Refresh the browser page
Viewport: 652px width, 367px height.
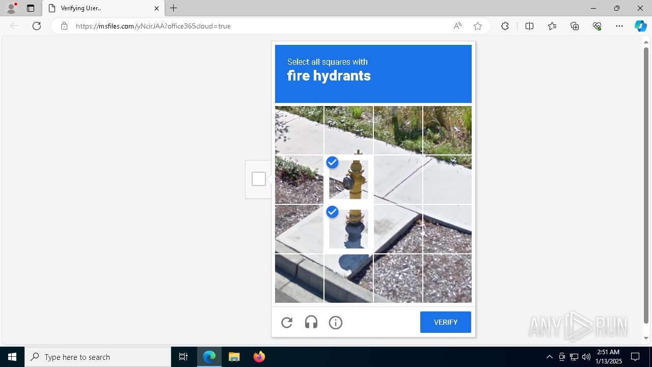click(x=37, y=26)
